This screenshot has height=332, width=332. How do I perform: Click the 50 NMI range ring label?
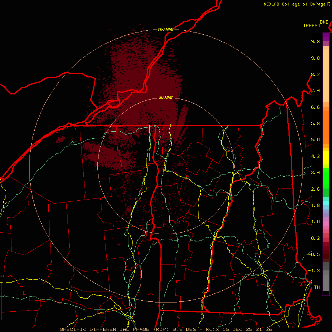click(166, 97)
